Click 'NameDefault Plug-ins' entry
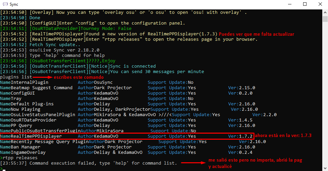Viewport: 328px width, 171px height. click(x=27, y=104)
